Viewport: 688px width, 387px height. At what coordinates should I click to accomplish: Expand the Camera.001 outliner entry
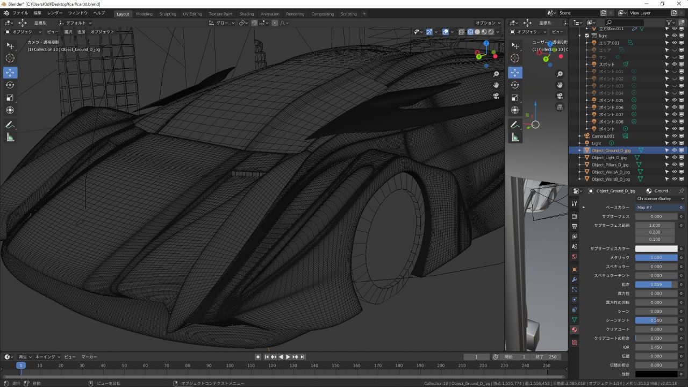[580, 136]
